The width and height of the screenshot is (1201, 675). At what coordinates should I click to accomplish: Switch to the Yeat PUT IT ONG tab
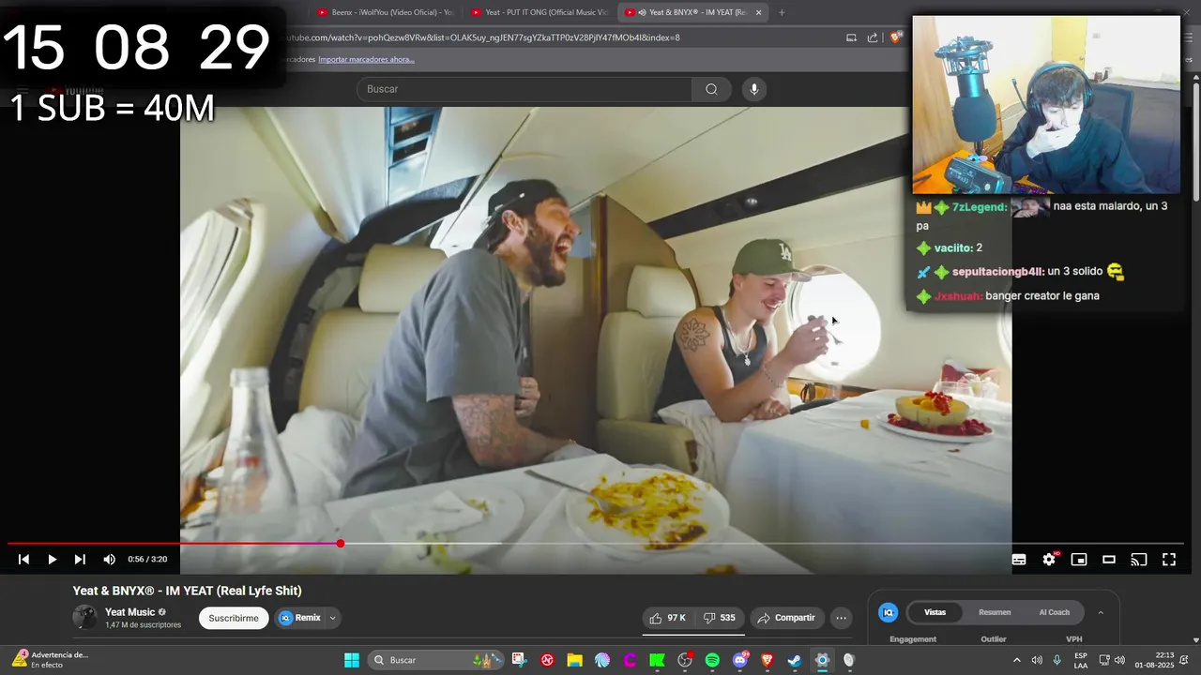pyautogui.click(x=540, y=12)
